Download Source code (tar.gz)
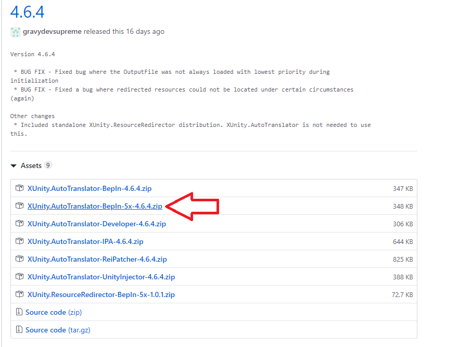The width and height of the screenshot is (471, 347). [58, 330]
